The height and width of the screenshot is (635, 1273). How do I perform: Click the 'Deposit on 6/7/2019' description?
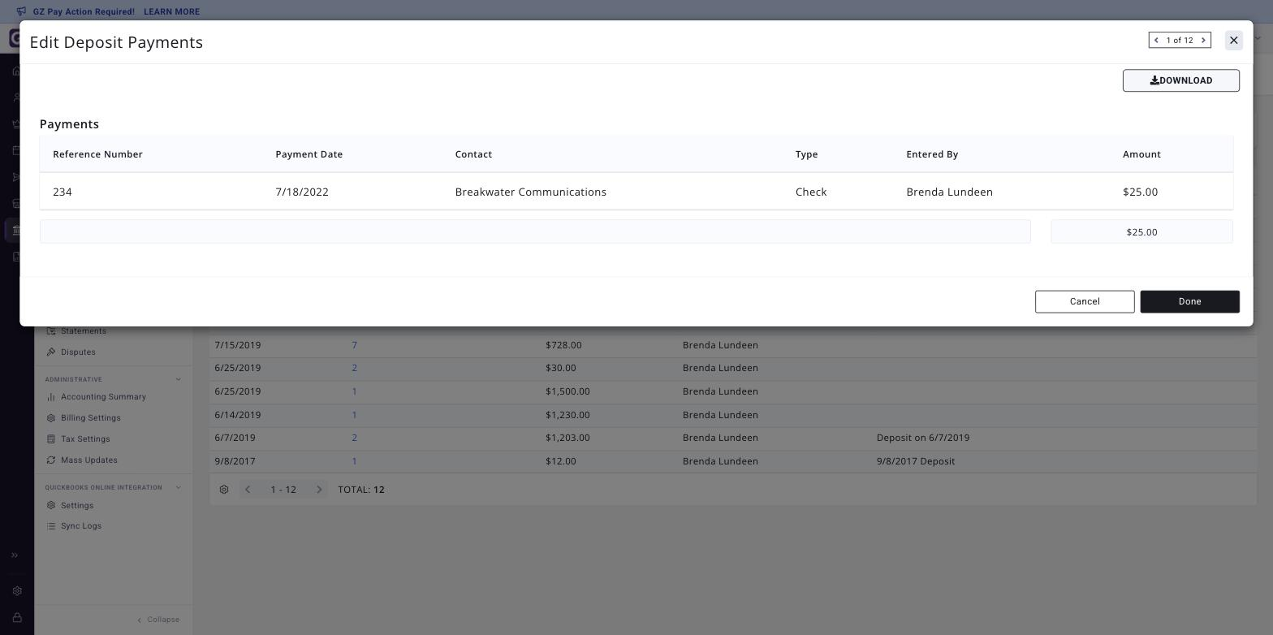(923, 438)
